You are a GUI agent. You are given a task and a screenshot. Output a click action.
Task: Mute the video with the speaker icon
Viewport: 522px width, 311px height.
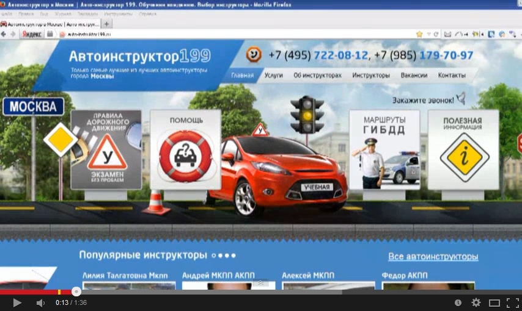point(40,303)
